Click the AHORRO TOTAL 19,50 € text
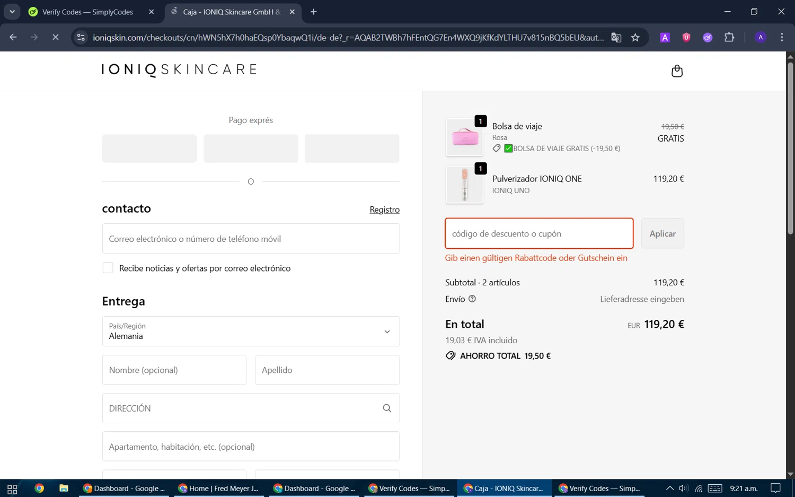This screenshot has height=497, width=795. (x=505, y=356)
